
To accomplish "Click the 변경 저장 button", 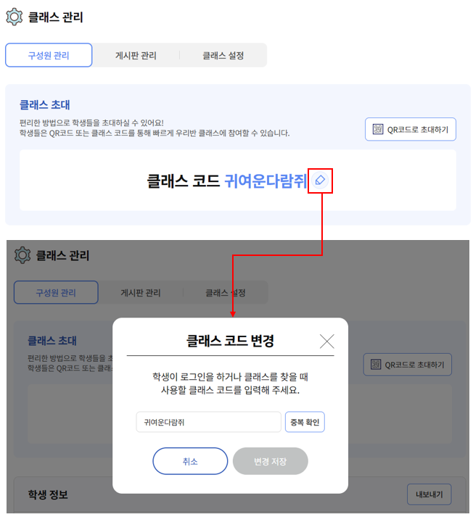I will click(270, 461).
